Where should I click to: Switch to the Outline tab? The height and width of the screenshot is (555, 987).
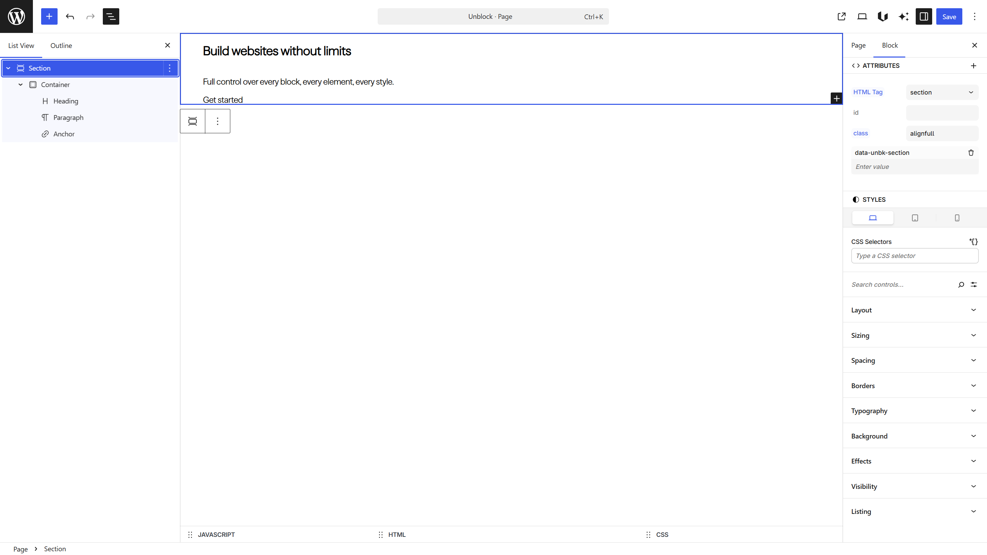pyautogui.click(x=61, y=45)
